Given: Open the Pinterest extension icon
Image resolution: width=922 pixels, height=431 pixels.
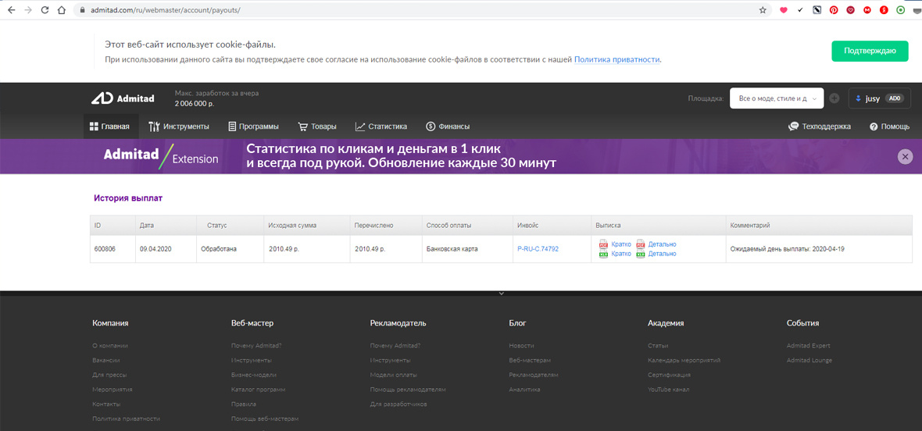Looking at the screenshot, I should (834, 10).
